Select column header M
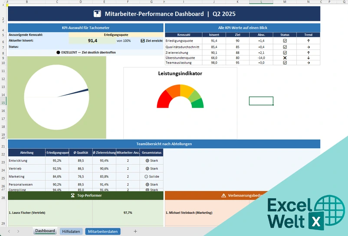Screen dimensions: 348x236 (x=285, y=2)
